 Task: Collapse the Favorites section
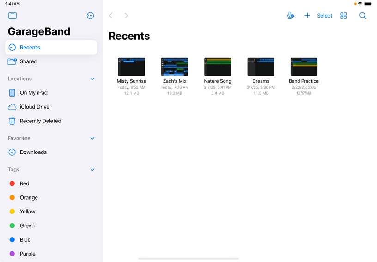[92, 138]
